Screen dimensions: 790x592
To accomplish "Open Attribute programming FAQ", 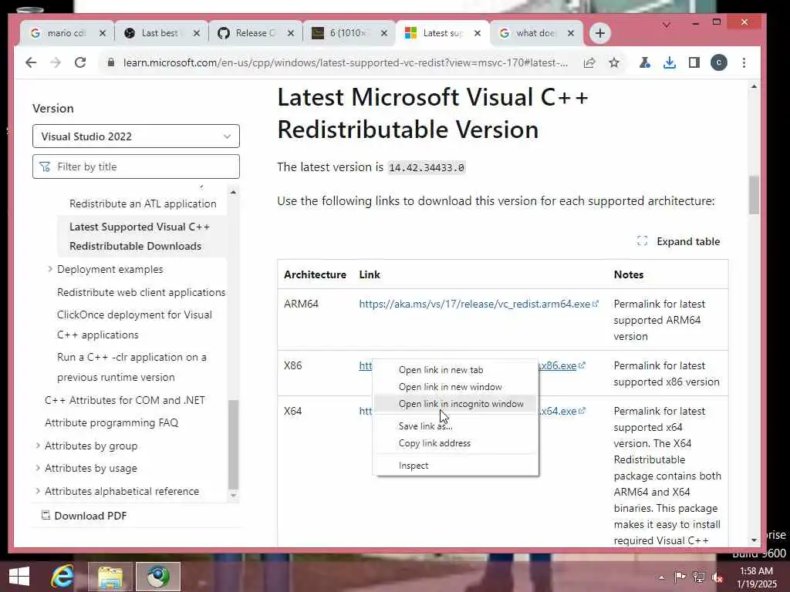I will (x=111, y=423).
